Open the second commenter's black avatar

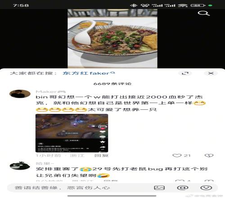pyautogui.click(x=20, y=166)
